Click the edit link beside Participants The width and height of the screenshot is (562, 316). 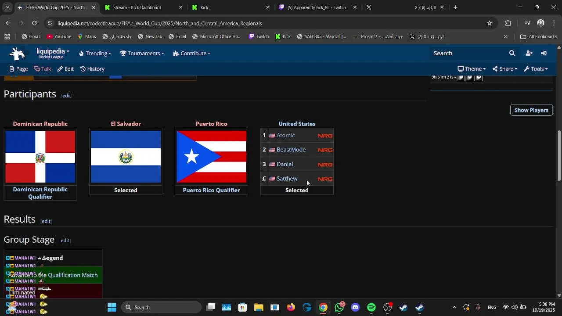66,96
